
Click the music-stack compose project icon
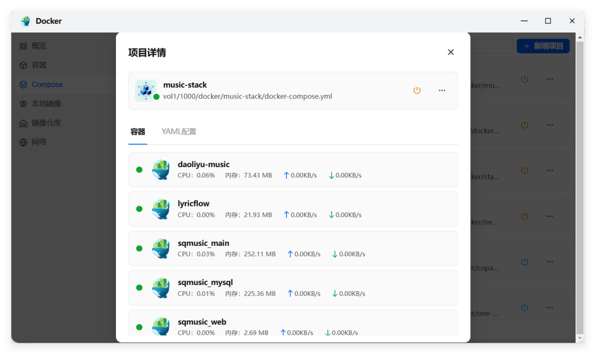point(146,90)
